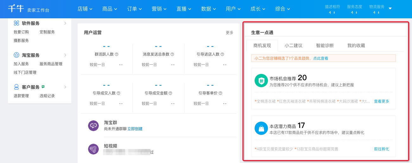The height and width of the screenshot is (163, 412).
Task: Click the 点此查看 link in the notice
Action: [321, 58]
